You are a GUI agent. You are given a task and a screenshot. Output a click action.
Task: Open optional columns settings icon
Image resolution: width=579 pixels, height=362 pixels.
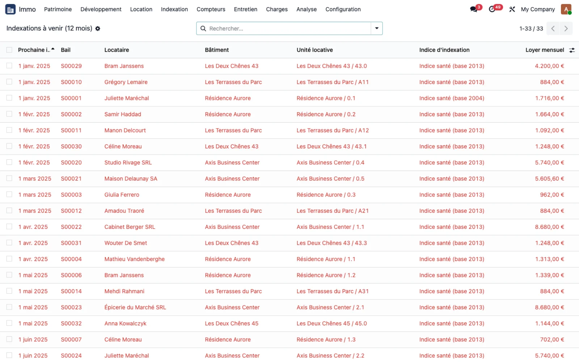[x=572, y=50]
